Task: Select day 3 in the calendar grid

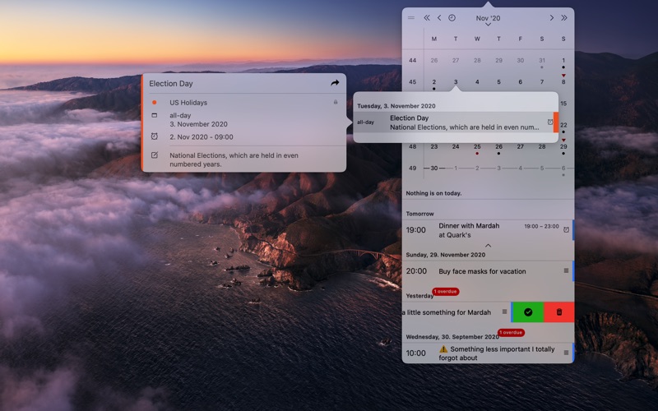Action: click(x=456, y=82)
